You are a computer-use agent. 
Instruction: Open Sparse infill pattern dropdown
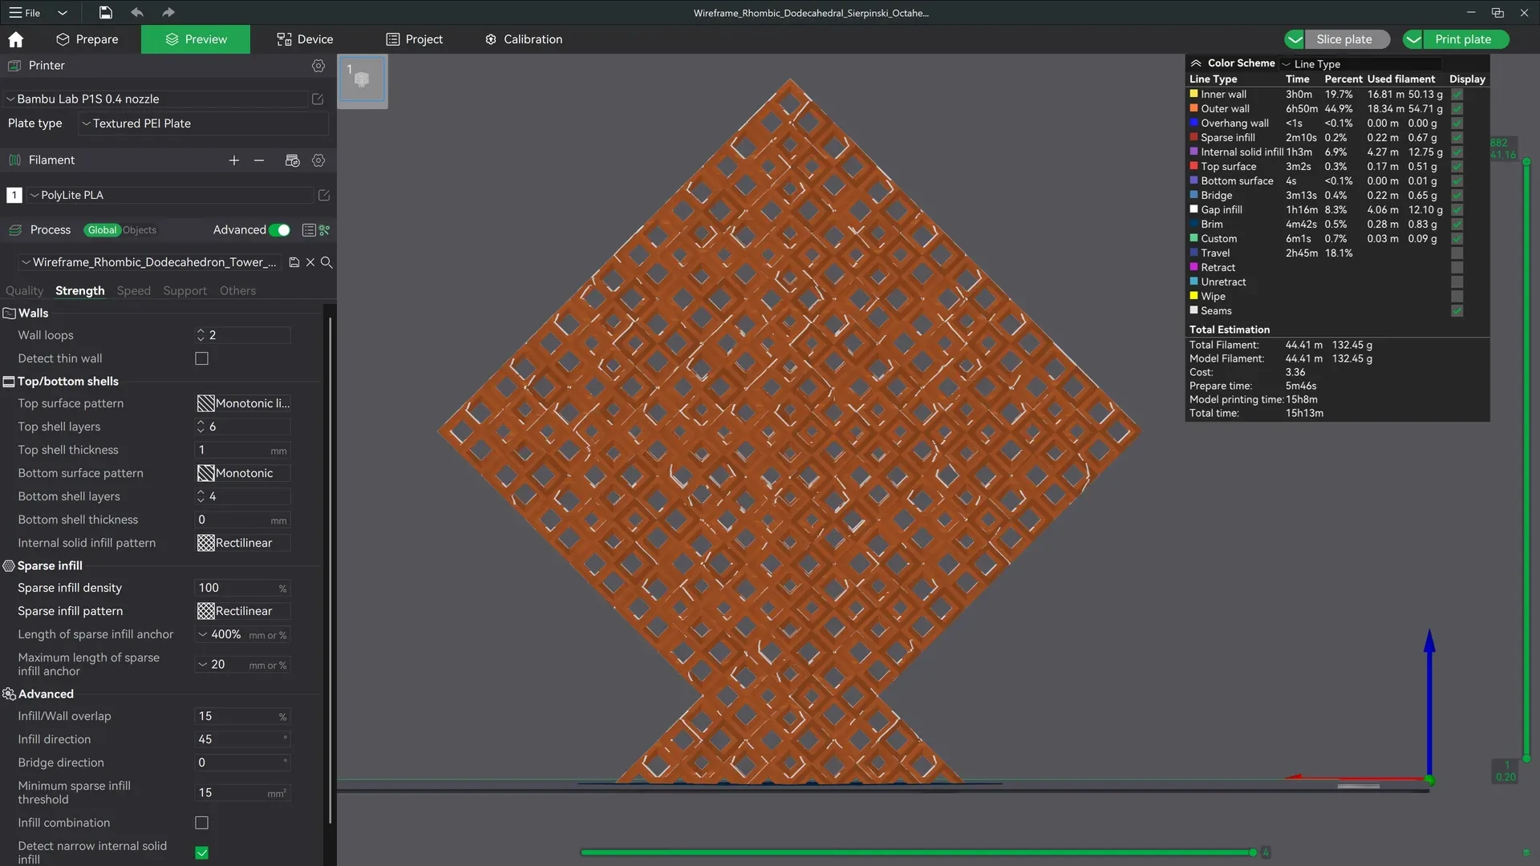pyautogui.click(x=243, y=611)
